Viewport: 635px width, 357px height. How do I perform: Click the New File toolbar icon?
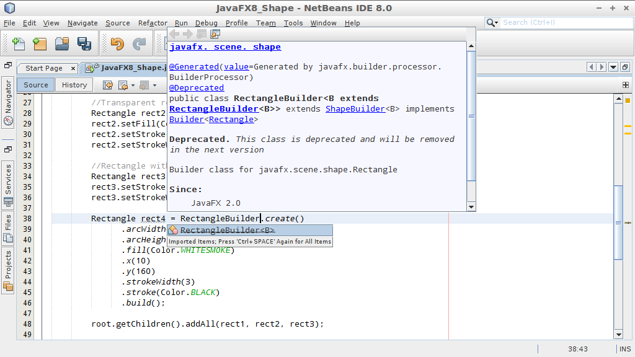pyautogui.click(x=19, y=43)
